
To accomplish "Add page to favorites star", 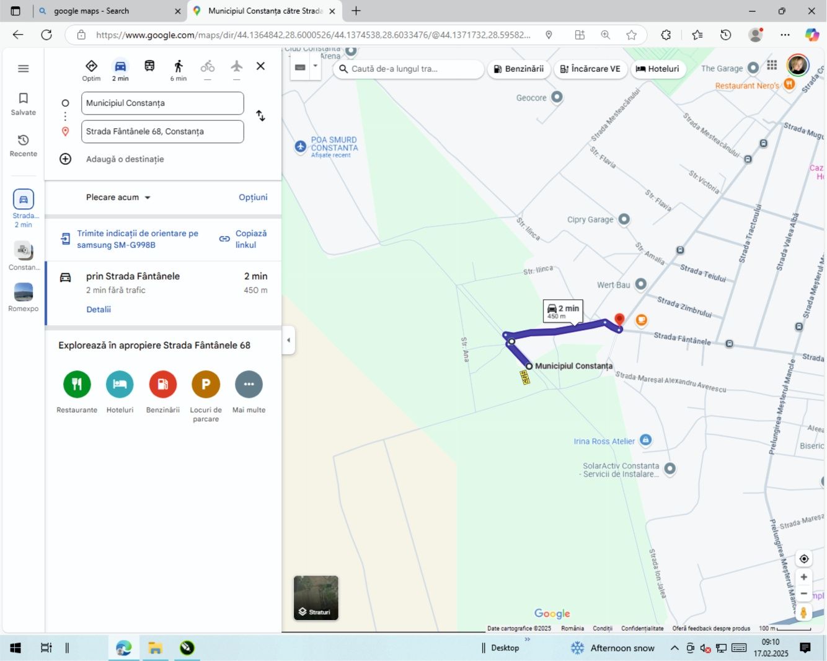I will point(632,35).
